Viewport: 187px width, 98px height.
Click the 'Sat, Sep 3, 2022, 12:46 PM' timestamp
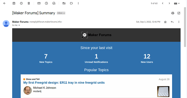tap(148, 22)
